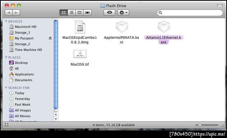This screenshot has width=227, height=138.
Task: Show files from Yesterday
Action: pos(22,99)
